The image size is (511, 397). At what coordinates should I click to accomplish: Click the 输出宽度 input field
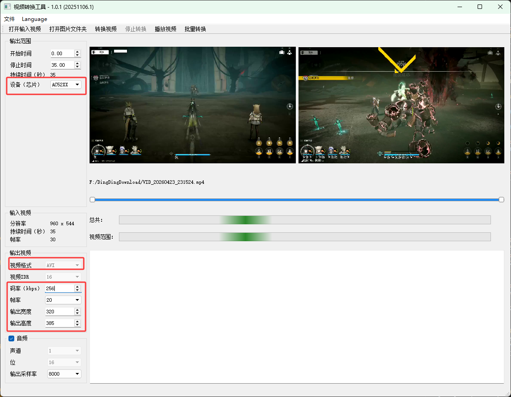coord(60,312)
